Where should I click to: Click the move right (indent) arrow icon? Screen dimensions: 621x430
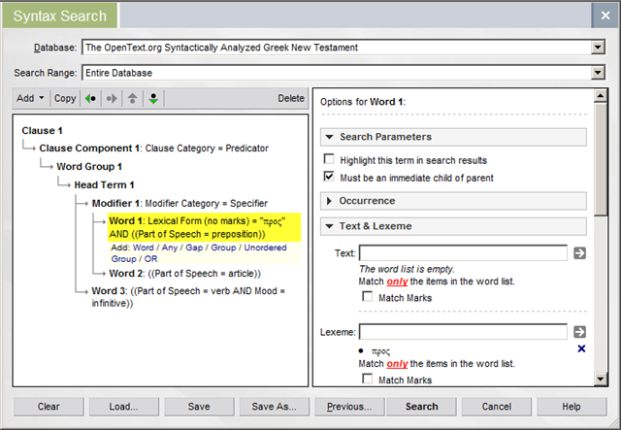point(112,98)
